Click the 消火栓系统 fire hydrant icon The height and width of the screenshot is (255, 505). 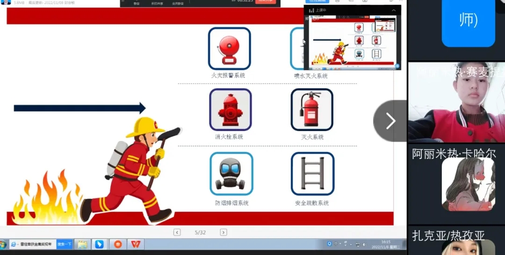pos(230,109)
